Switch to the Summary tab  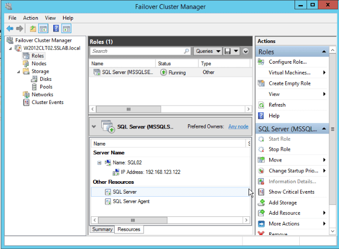click(102, 229)
